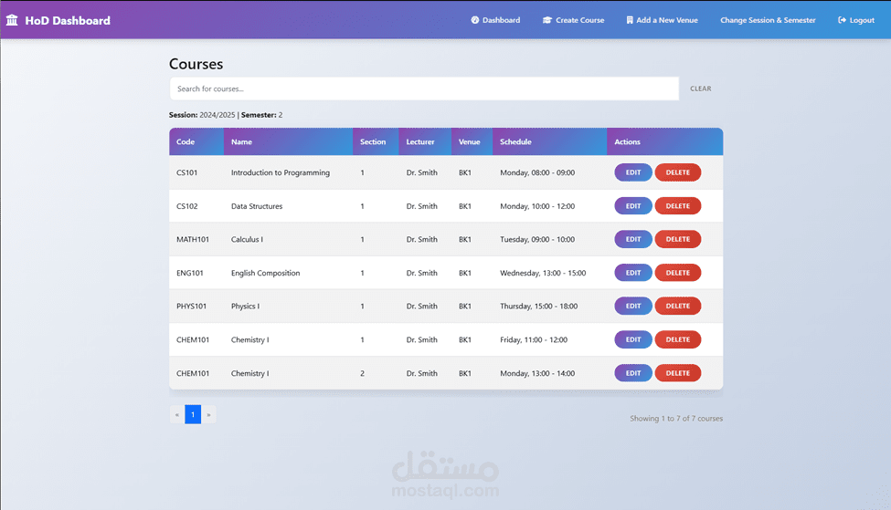Delete the CS101 course

(678, 172)
